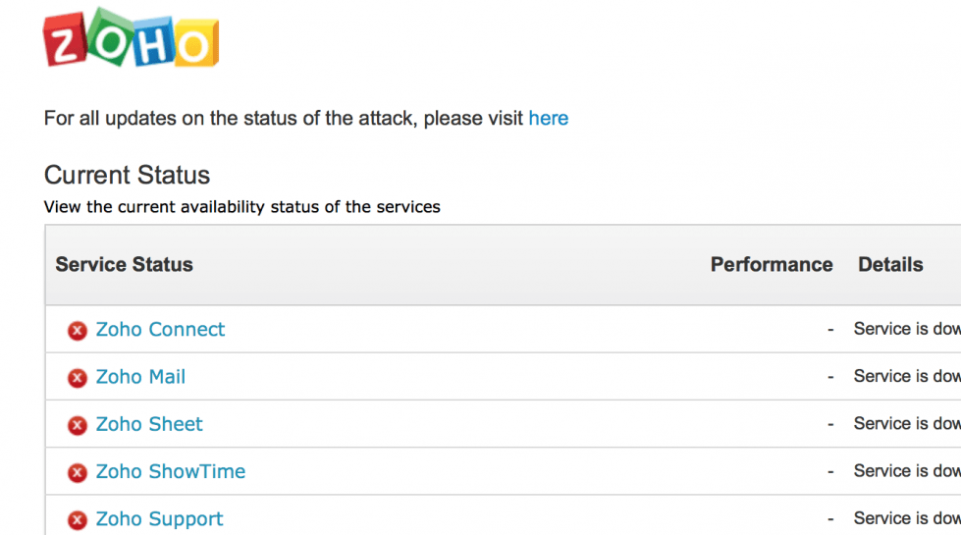Open the Zoho Sheet service link
Screen dimensions: 961x535
pyautogui.click(x=149, y=424)
